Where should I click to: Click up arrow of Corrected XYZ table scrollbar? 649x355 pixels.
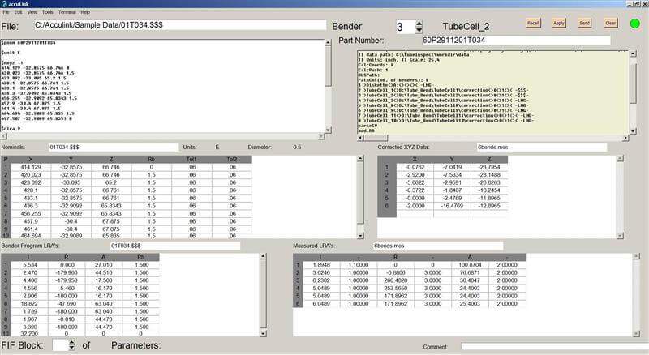[620, 159]
